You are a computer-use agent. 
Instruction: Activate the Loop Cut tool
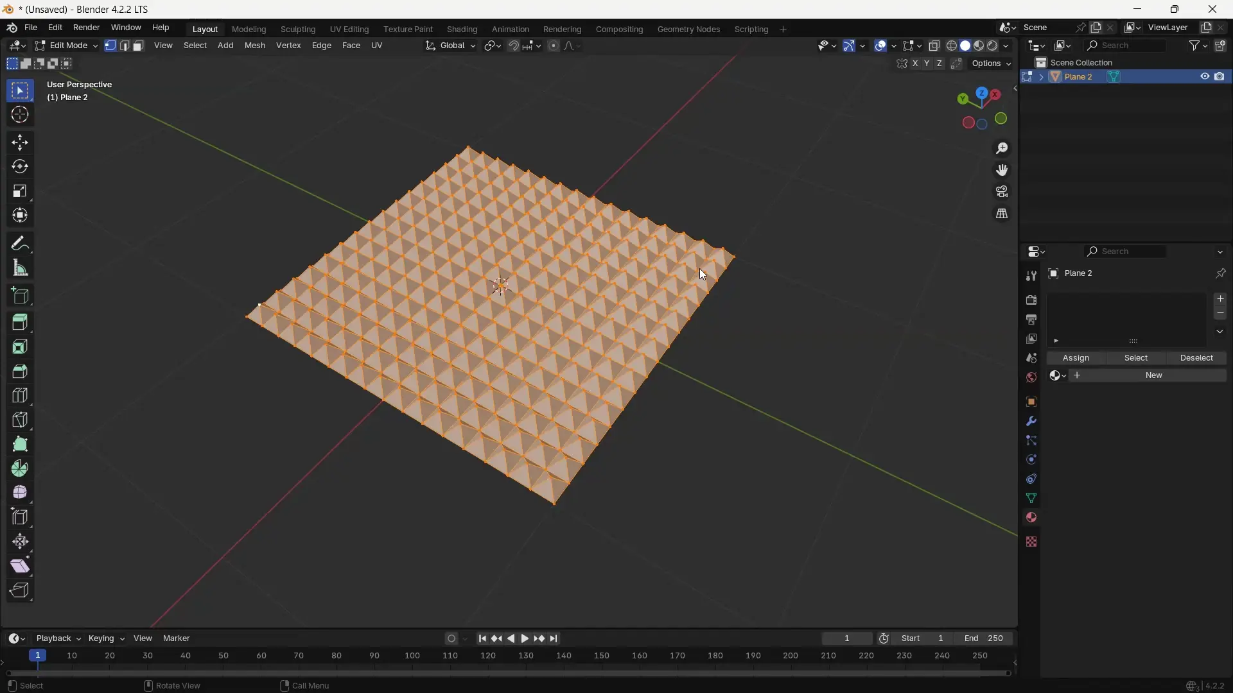coord(20,396)
